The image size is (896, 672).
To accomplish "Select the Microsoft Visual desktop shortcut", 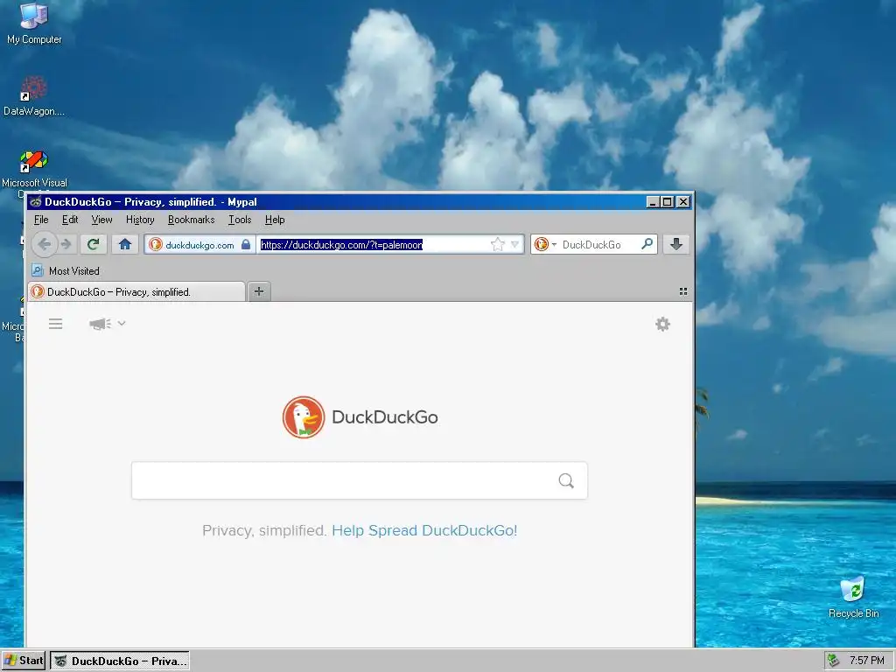I will [34, 169].
